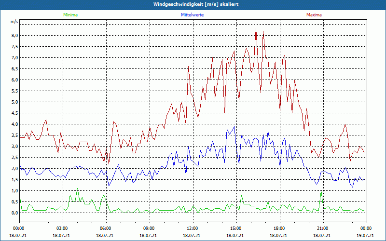Click the 0,0 y-axis label
Viewport: 386px width, 241px height.
15,213
